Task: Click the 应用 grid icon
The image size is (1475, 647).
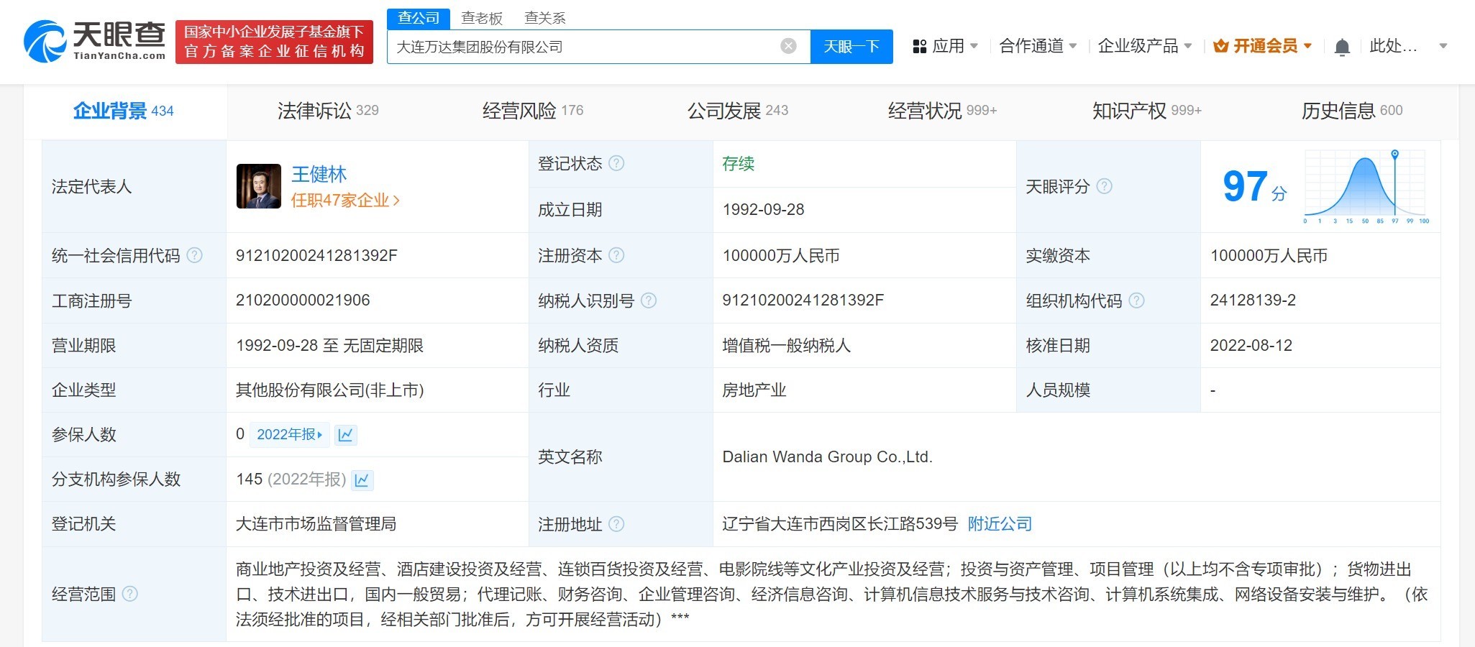Action: click(x=919, y=47)
